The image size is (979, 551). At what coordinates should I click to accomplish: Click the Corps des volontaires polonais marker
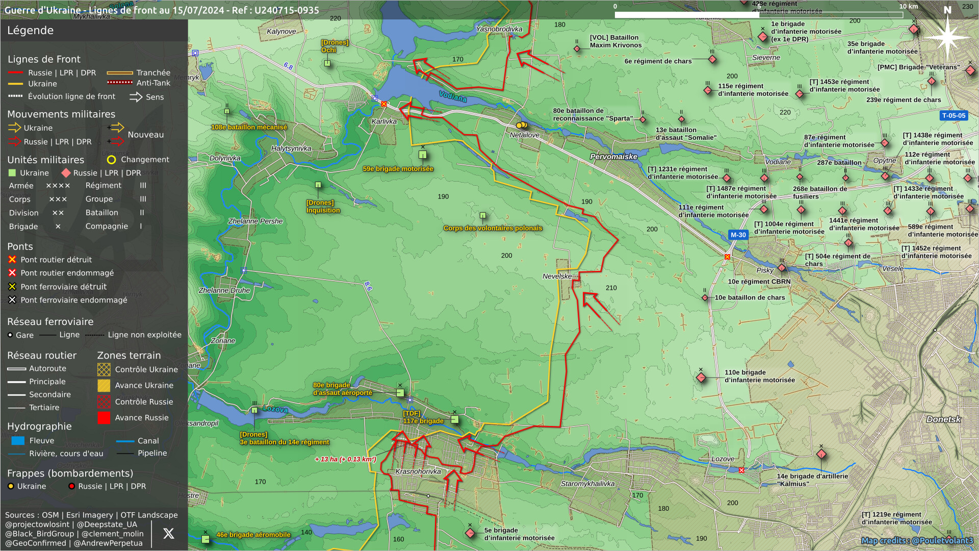pyautogui.click(x=482, y=215)
